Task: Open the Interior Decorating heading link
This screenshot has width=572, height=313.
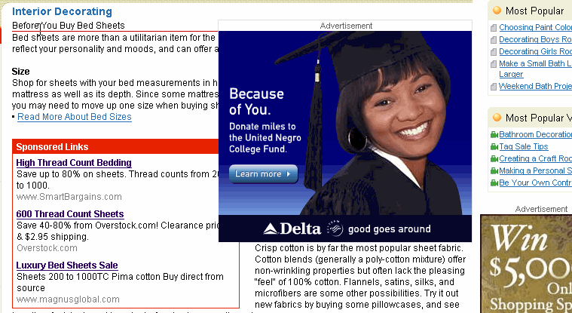Action: pyautogui.click(x=62, y=11)
